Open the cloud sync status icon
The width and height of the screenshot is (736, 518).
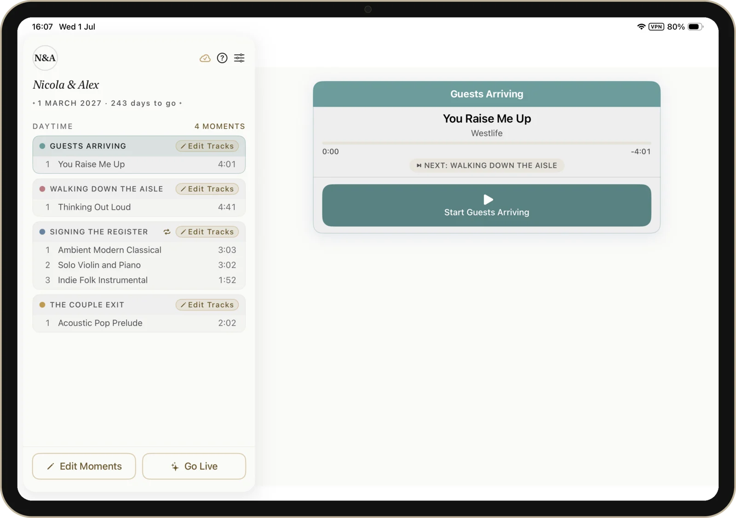pyautogui.click(x=205, y=58)
